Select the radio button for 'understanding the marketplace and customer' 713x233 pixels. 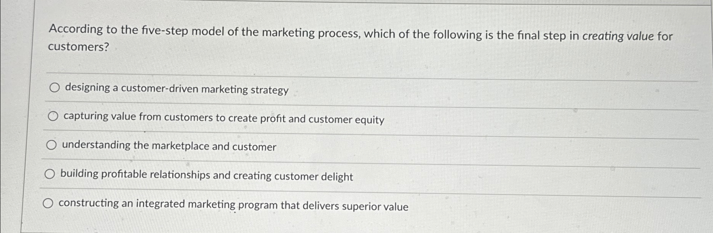(52, 145)
